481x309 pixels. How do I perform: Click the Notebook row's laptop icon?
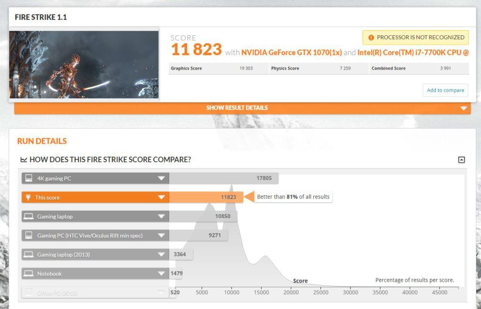click(x=29, y=273)
